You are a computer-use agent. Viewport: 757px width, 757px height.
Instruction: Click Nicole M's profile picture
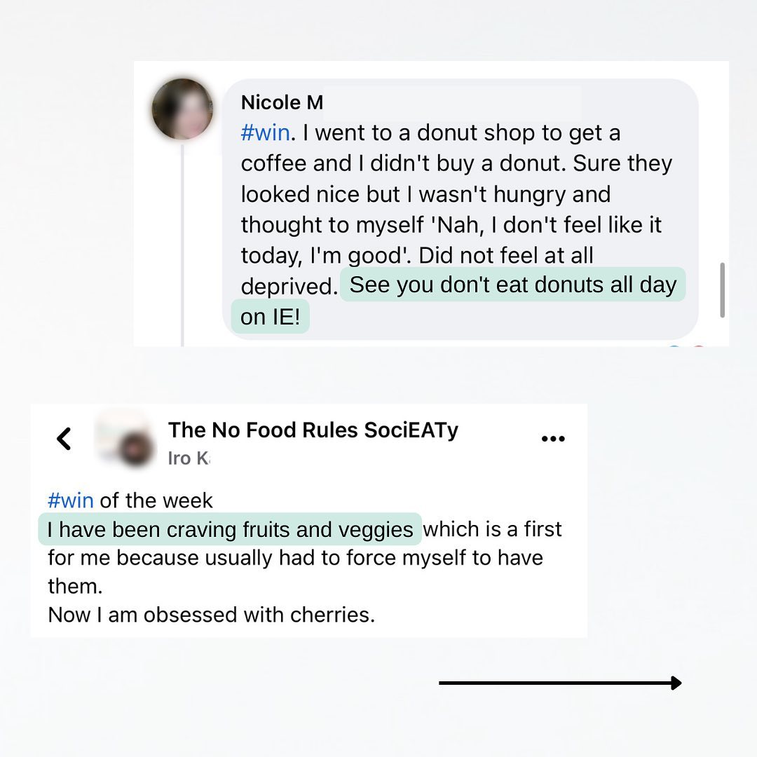tap(182, 109)
